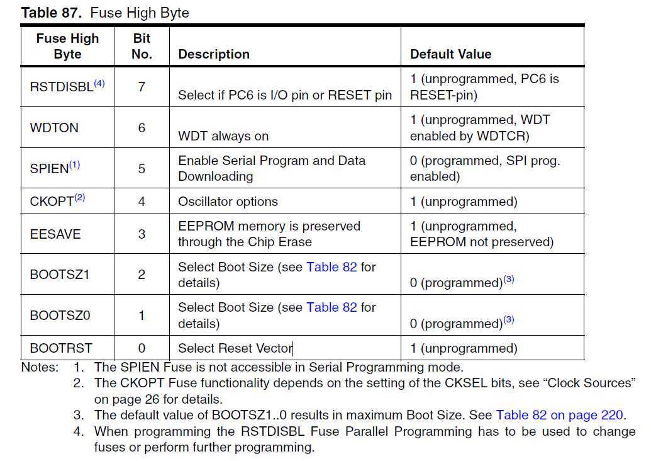The width and height of the screenshot is (651, 461).
Task: Click the "Table 87. Fuse High Byte" title
Action: pos(105,13)
